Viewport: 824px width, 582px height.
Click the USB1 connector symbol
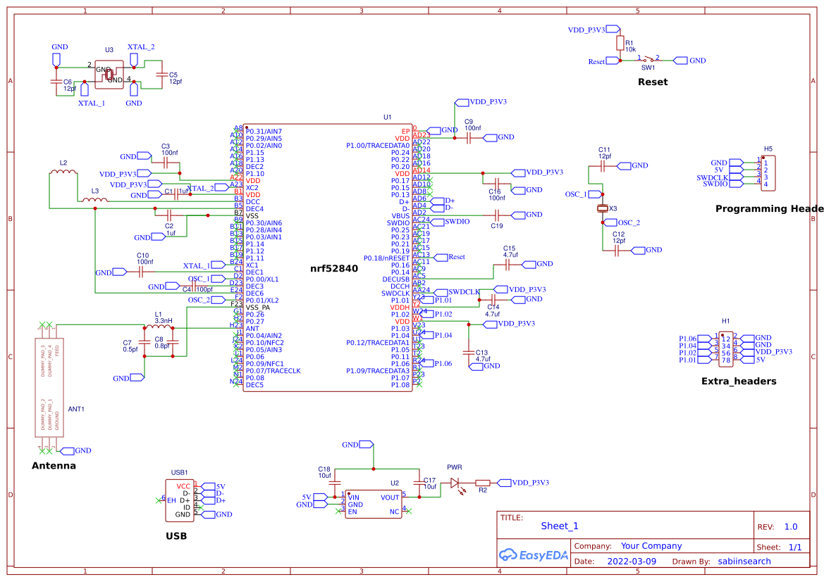point(181,500)
